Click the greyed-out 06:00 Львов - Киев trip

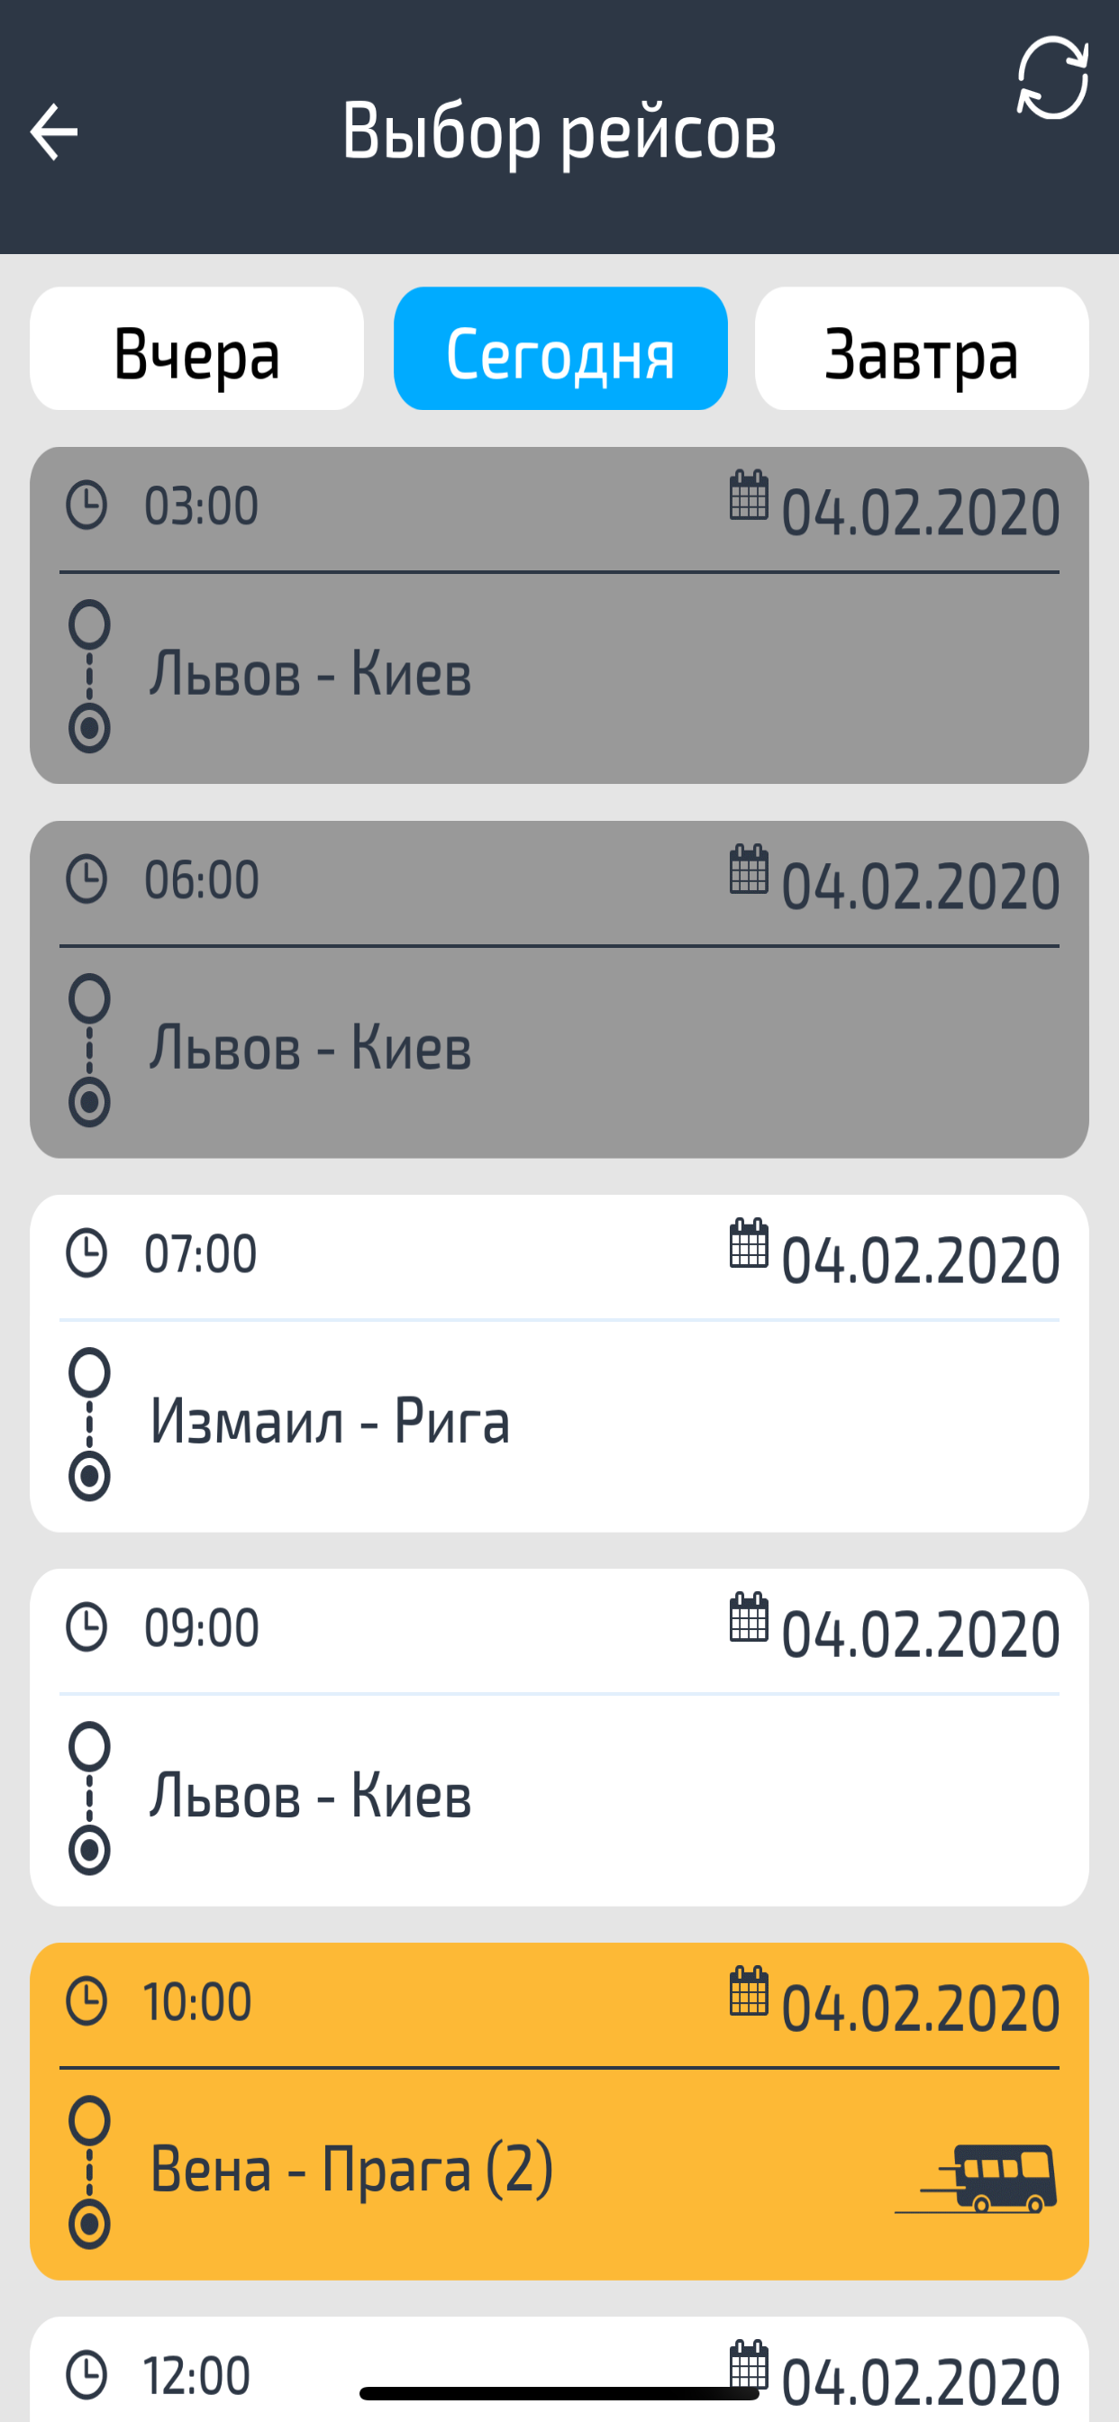click(559, 989)
